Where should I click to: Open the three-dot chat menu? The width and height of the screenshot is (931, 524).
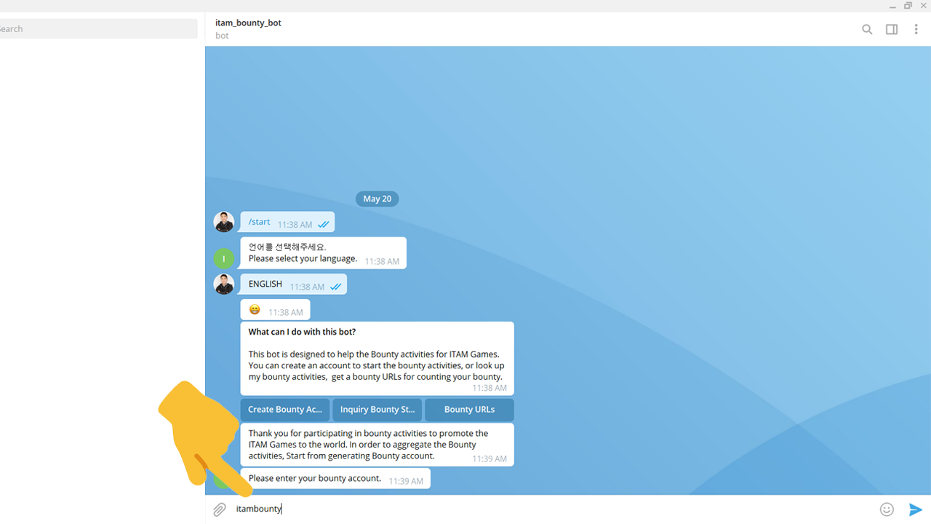point(916,30)
